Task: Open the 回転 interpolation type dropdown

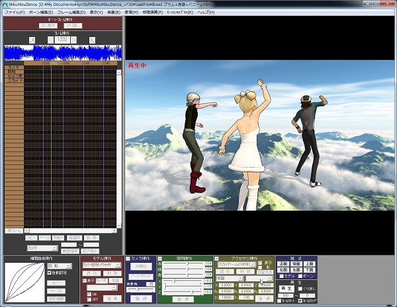Action: tap(60, 266)
